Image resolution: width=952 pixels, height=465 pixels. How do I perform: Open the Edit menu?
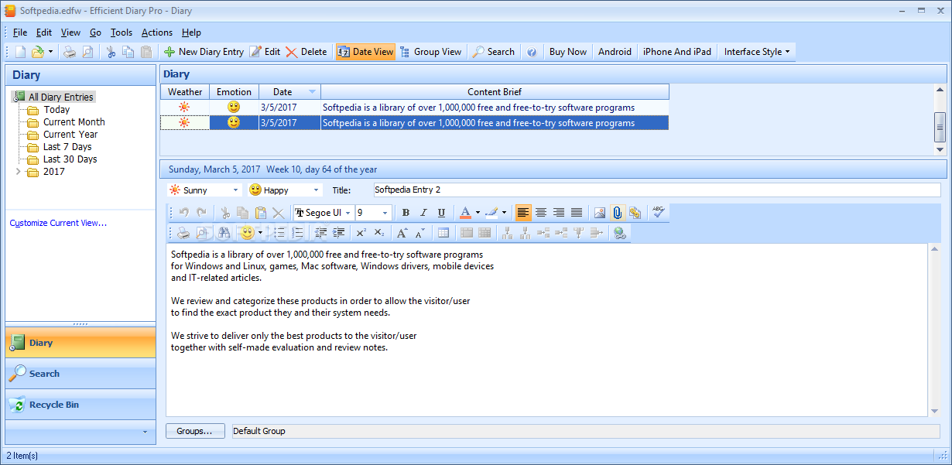(44, 32)
